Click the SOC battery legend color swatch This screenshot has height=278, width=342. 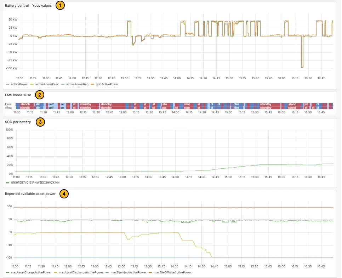tap(8, 183)
